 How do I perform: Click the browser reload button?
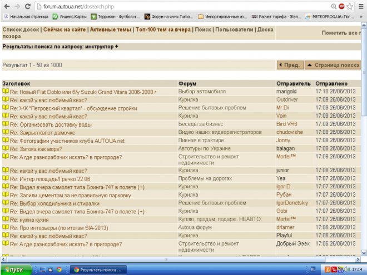point(27,6)
